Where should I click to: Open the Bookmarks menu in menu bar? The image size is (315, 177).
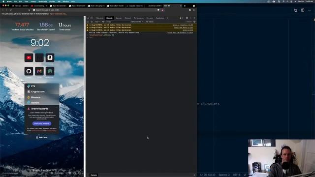point(43,1)
